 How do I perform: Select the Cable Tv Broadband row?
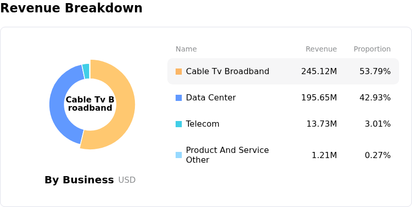click(283, 72)
